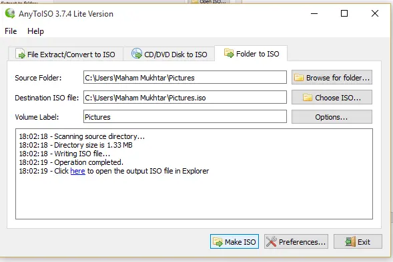This screenshot has height=262, width=393.
Task: Click the Volume Label field
Action: [185, 116]
